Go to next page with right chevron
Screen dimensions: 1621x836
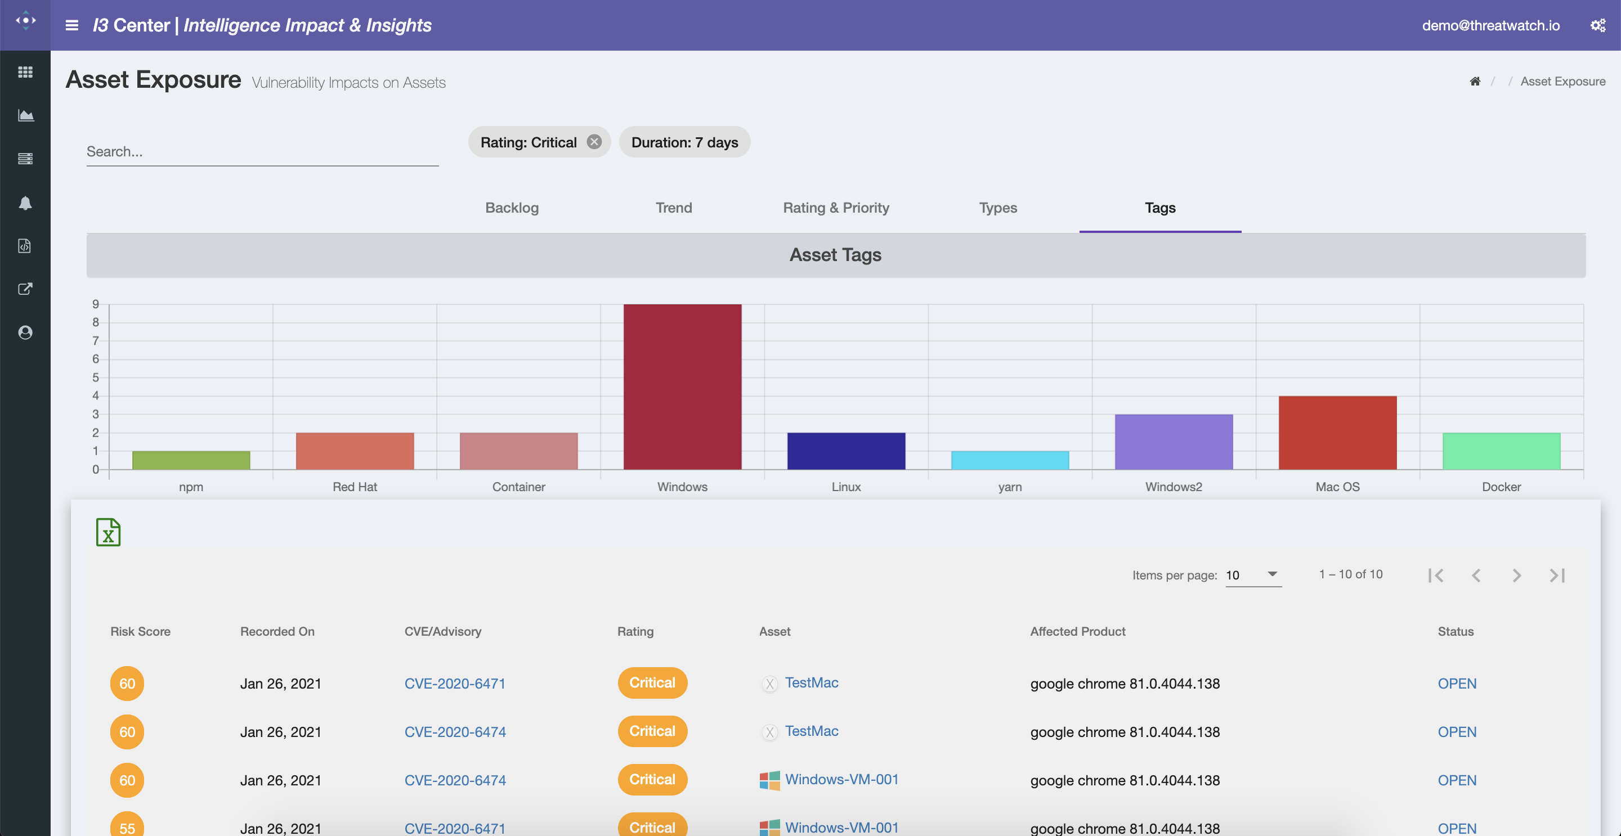coord(1516,575)
